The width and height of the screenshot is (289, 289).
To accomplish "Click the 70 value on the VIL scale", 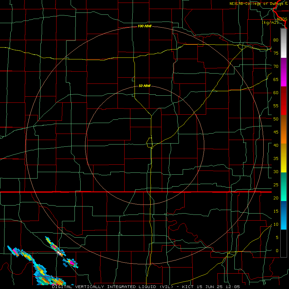I will point(276,66).
